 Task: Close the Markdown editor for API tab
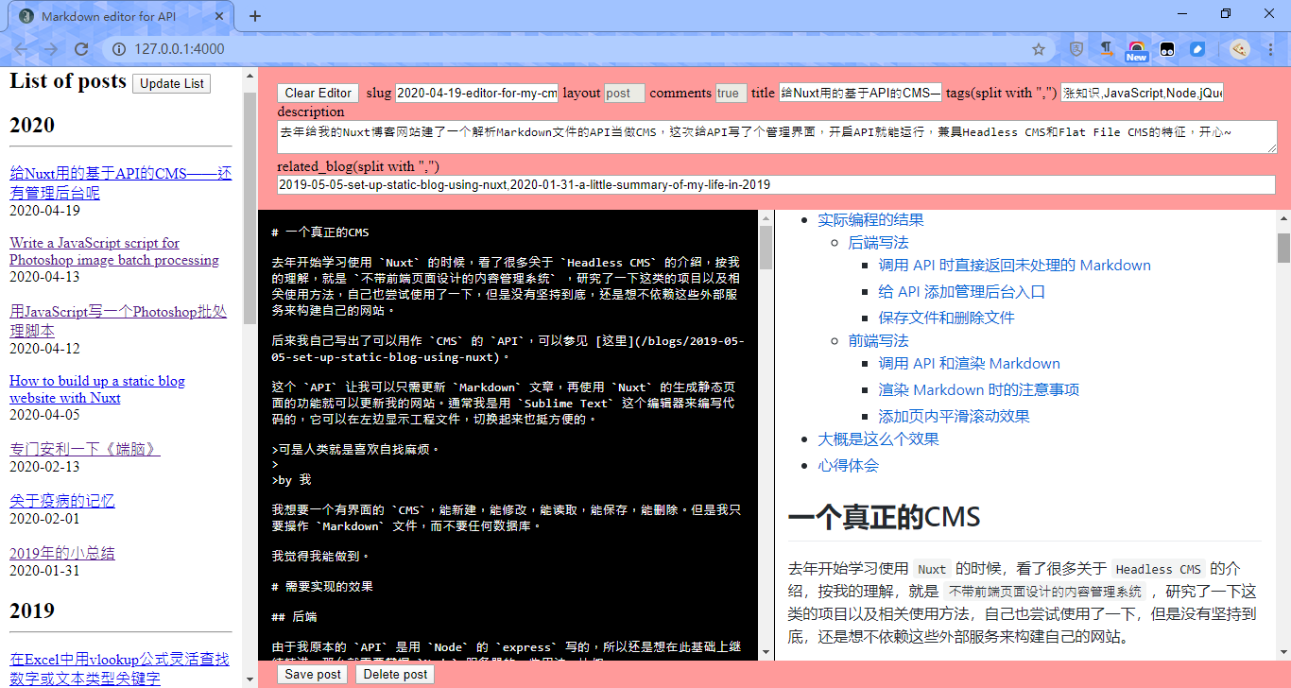point(219,16)
